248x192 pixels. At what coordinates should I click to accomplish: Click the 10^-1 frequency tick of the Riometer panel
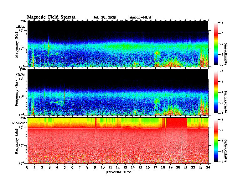point(21,163)
